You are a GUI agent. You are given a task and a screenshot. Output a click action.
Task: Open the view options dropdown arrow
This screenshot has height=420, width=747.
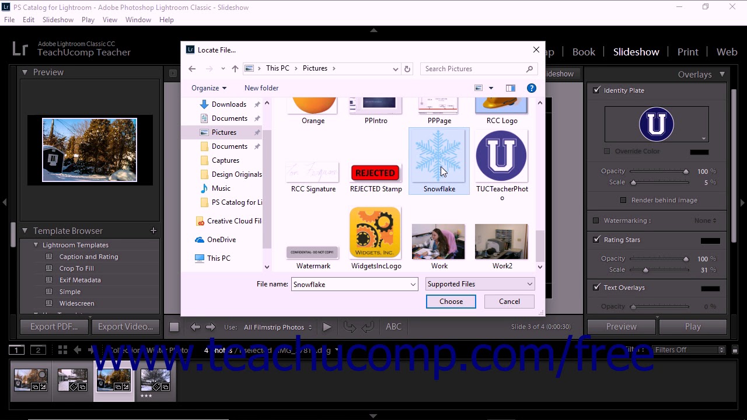click(491, 88)
